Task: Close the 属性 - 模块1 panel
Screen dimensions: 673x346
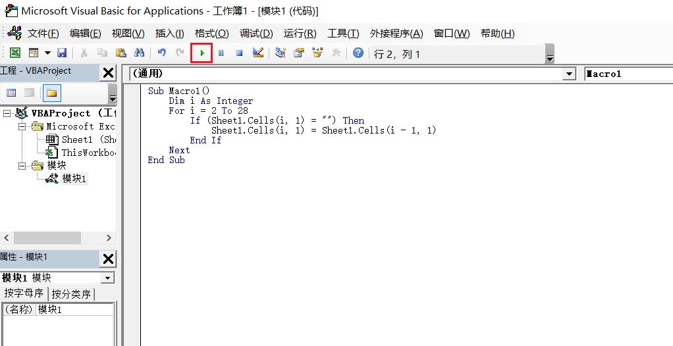Action: [108, 259]
